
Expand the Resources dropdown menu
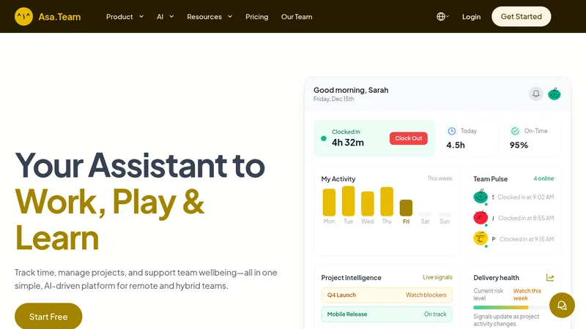point(209,17)
